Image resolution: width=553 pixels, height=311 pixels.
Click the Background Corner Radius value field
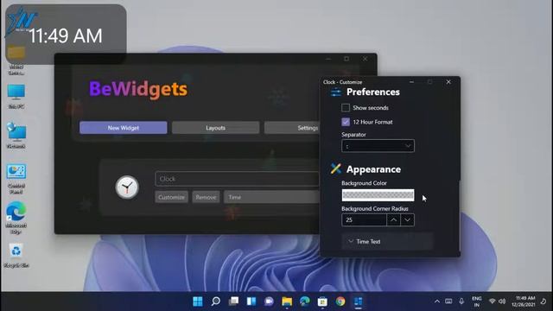click(364, 219)
